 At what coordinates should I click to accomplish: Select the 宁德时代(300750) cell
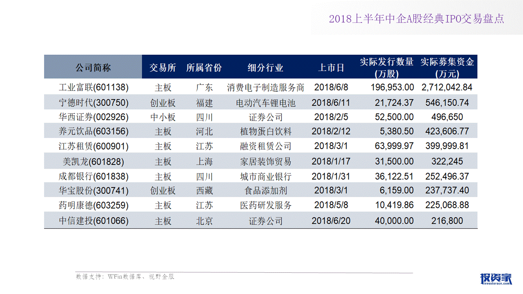coord(94,102)
